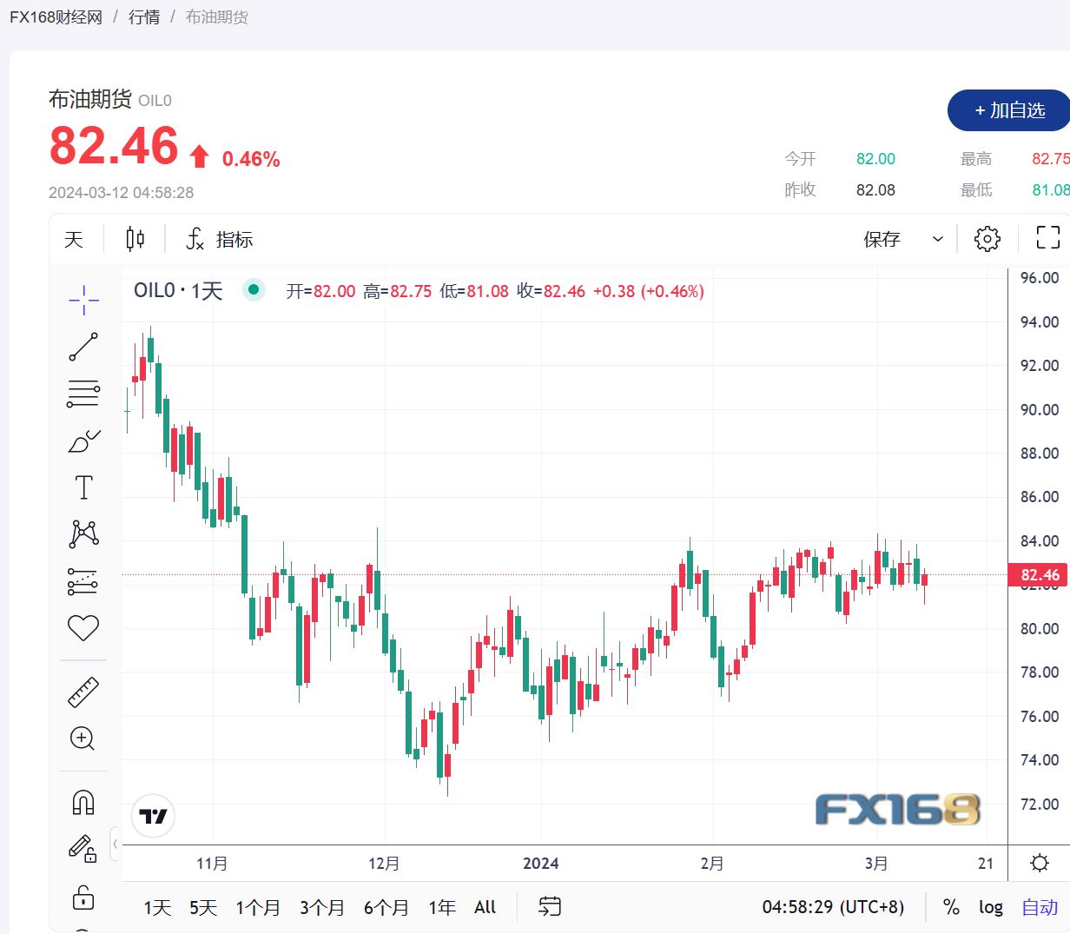Viewport: 1070px width, 934px height.
Task: Click the 加自选 button
Action: tap(1009, 110)
